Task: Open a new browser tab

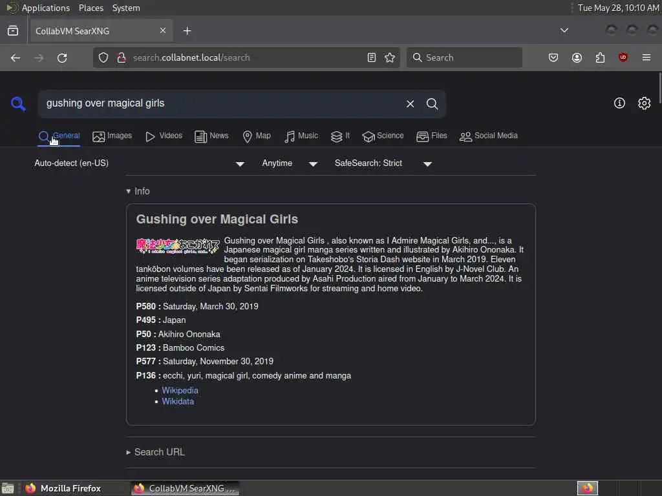Action: pos(187,31)
